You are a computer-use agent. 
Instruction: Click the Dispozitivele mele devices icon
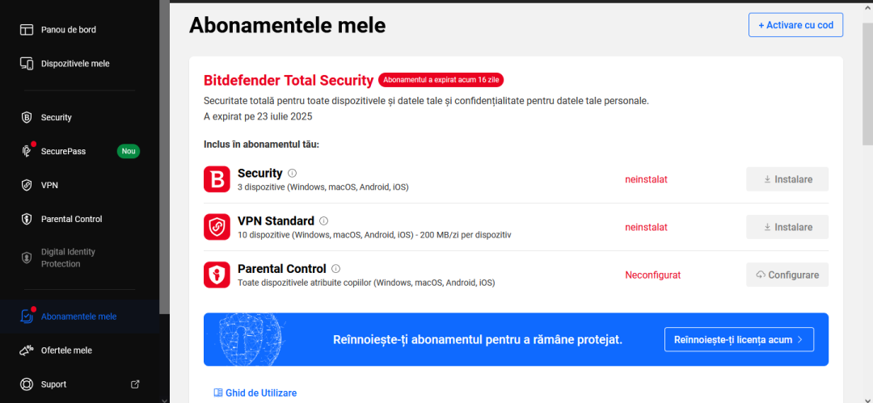(x=27, y=64)
